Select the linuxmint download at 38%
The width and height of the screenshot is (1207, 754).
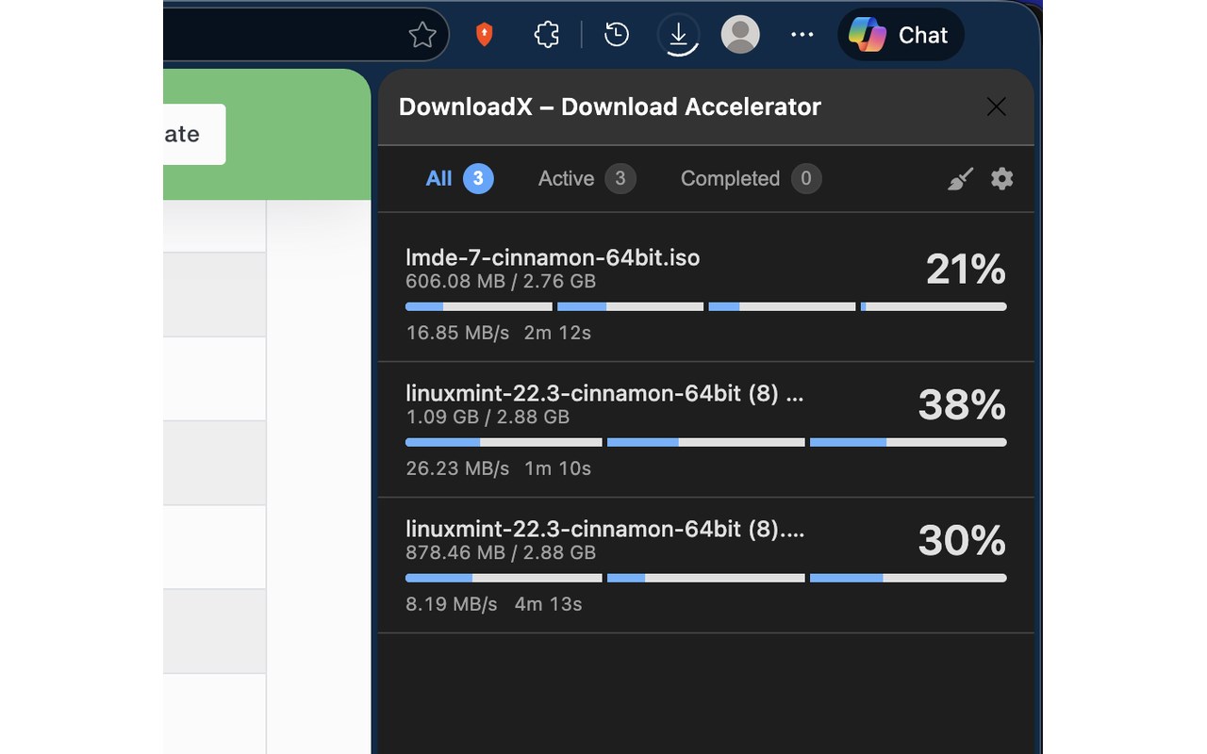point(603,394)
